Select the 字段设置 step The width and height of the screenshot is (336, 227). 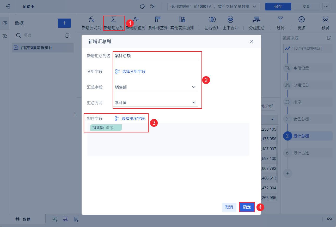click(308, 68)
